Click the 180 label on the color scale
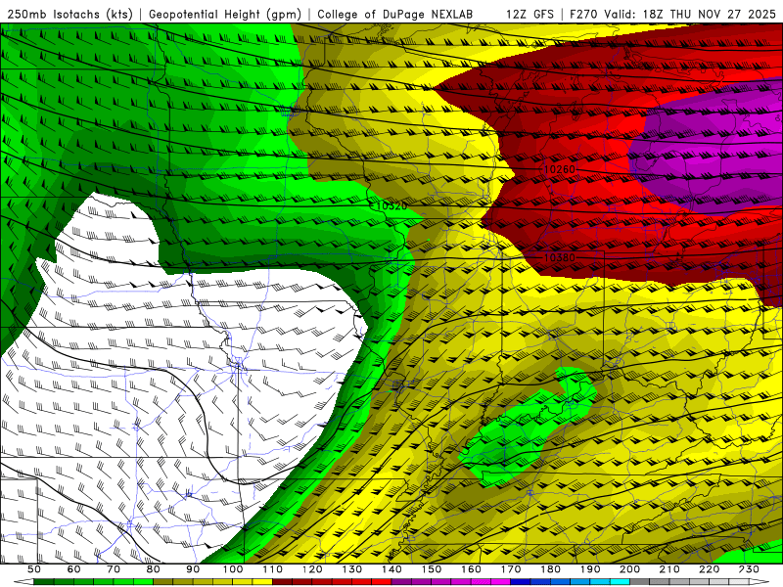783x587 pixels. tap(550, 569)
